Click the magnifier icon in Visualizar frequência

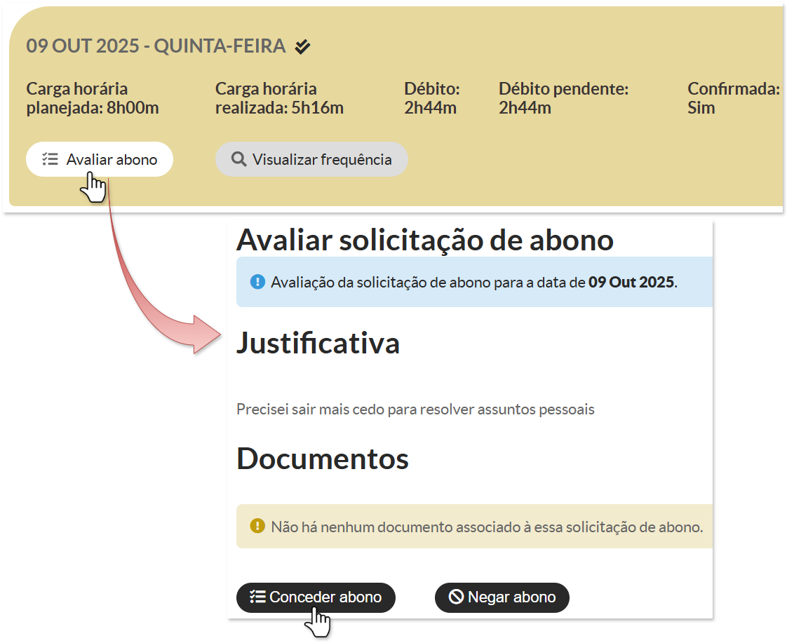click(239, 159)
